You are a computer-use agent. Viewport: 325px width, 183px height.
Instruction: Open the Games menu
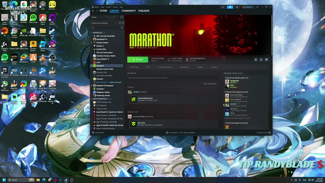tap(115, 7)
